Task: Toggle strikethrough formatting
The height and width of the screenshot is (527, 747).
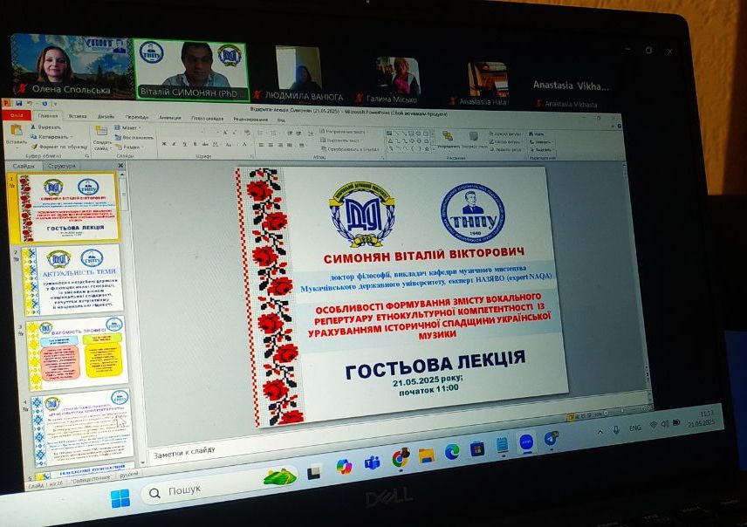Action: (x=205, y=144)
